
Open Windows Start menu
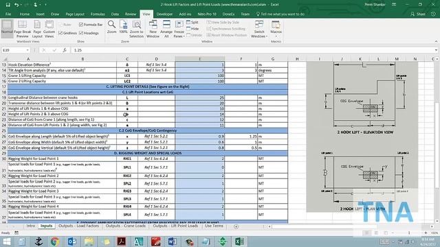click(6, 242)
